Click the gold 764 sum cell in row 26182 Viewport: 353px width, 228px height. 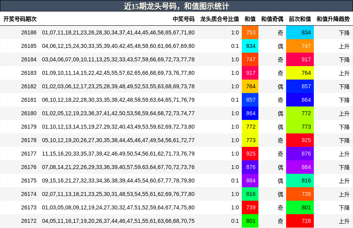250,86
